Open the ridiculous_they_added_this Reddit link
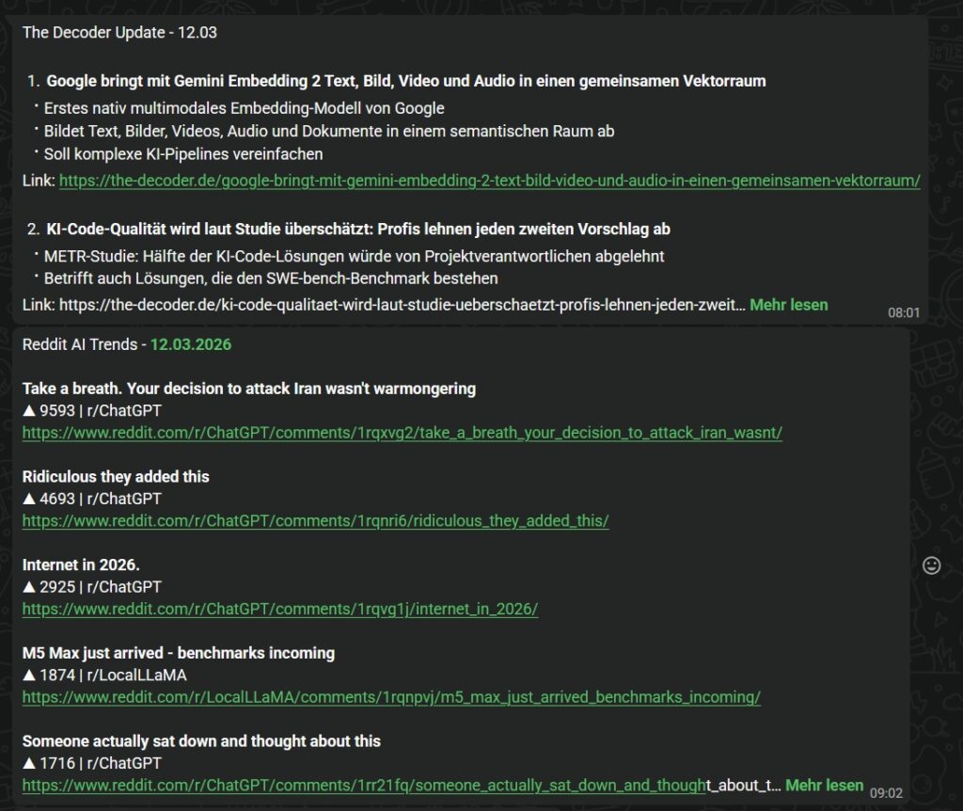The width and height of the screenshot is (963, 811). pyautogui.click(x=315, y=521)
